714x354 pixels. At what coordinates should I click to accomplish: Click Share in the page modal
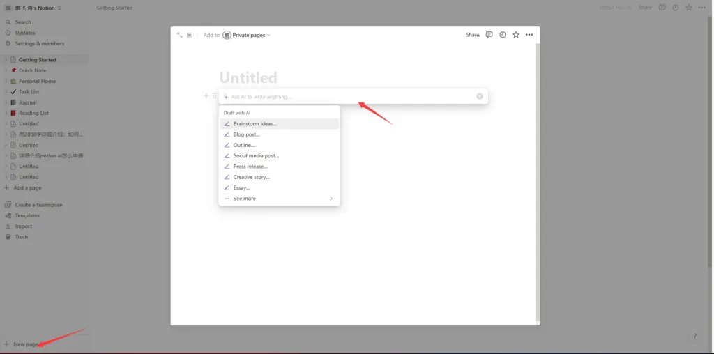[x=472, y=35]
